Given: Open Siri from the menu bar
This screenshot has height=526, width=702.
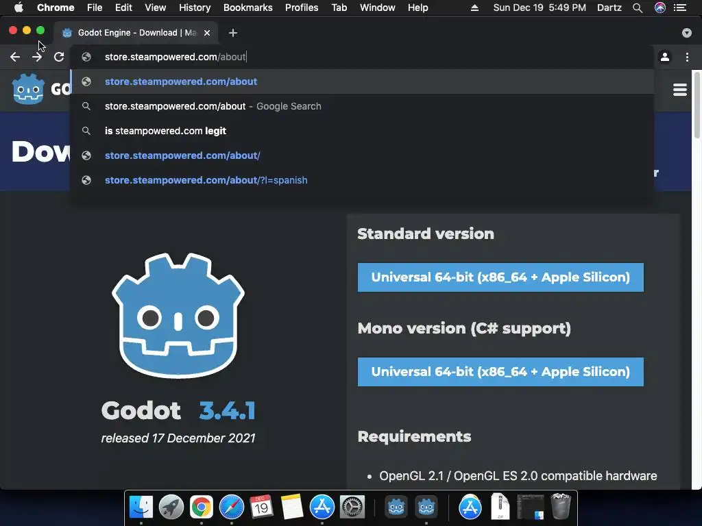Looking at the screenshot, I should 660,8.
